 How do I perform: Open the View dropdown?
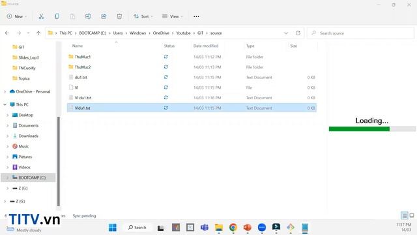173,16
